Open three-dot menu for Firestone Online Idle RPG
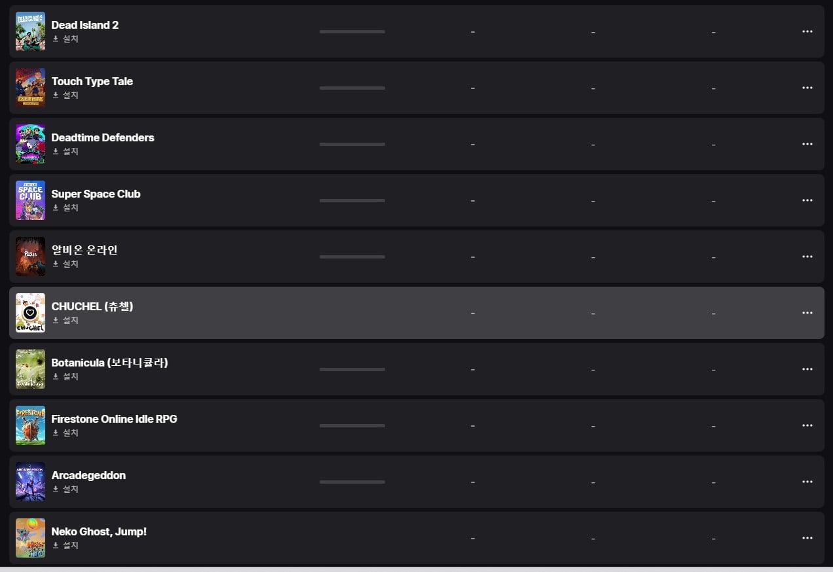 pos(807,425)
